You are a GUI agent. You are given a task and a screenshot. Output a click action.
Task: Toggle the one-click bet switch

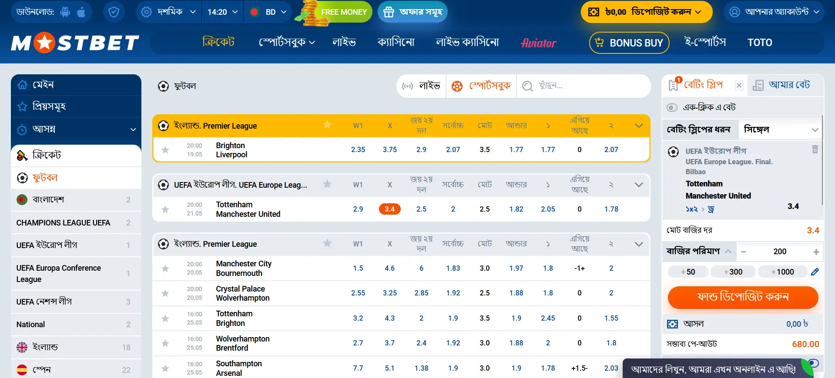(x=672, y=107)
